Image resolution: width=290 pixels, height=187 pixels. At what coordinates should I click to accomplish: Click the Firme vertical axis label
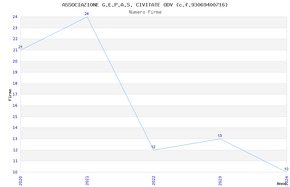click(x=10, y=95)
